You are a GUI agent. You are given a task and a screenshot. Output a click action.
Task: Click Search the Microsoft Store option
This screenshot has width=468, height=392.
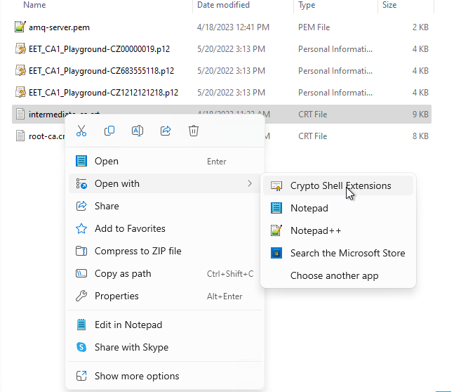[347, 253]
